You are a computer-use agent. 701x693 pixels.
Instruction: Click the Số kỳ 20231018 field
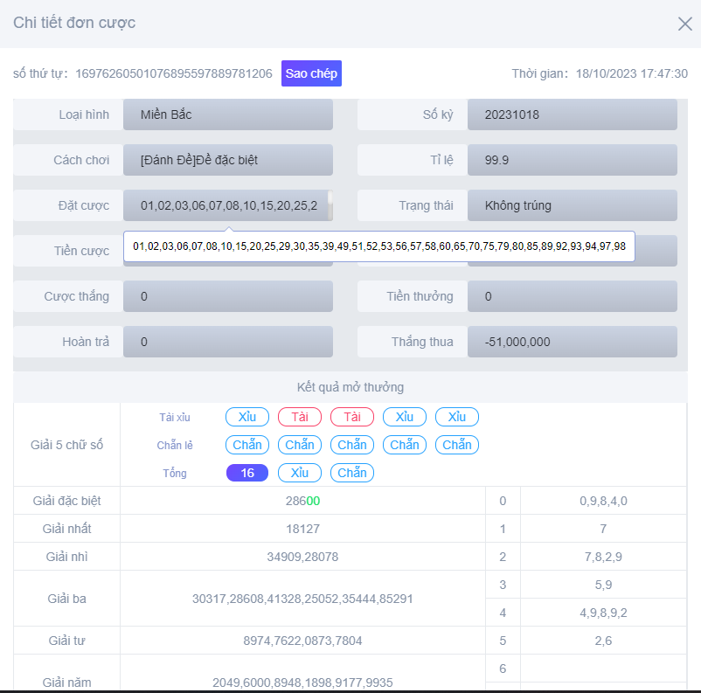tap(572, 114)
